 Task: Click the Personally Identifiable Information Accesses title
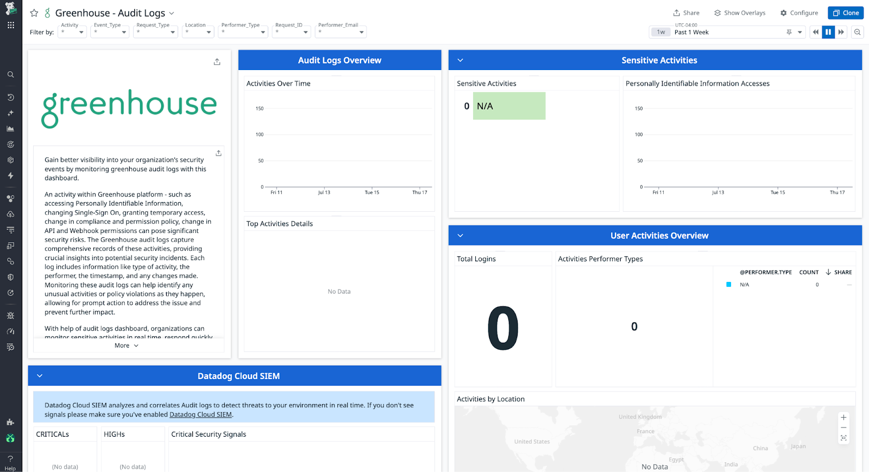tap(697, 84)
